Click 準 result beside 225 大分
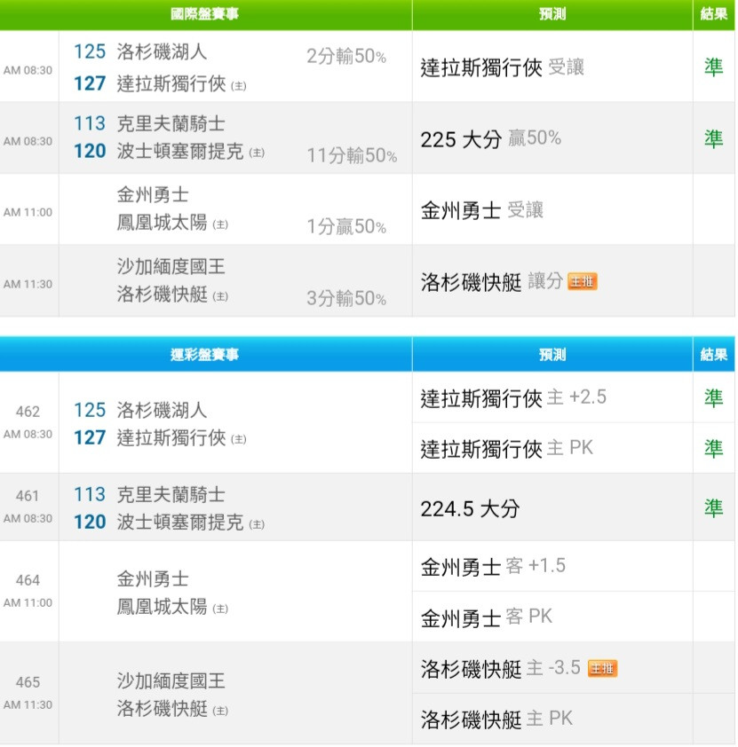This screenshot has height=747, width=738. [x=714, y=138]
